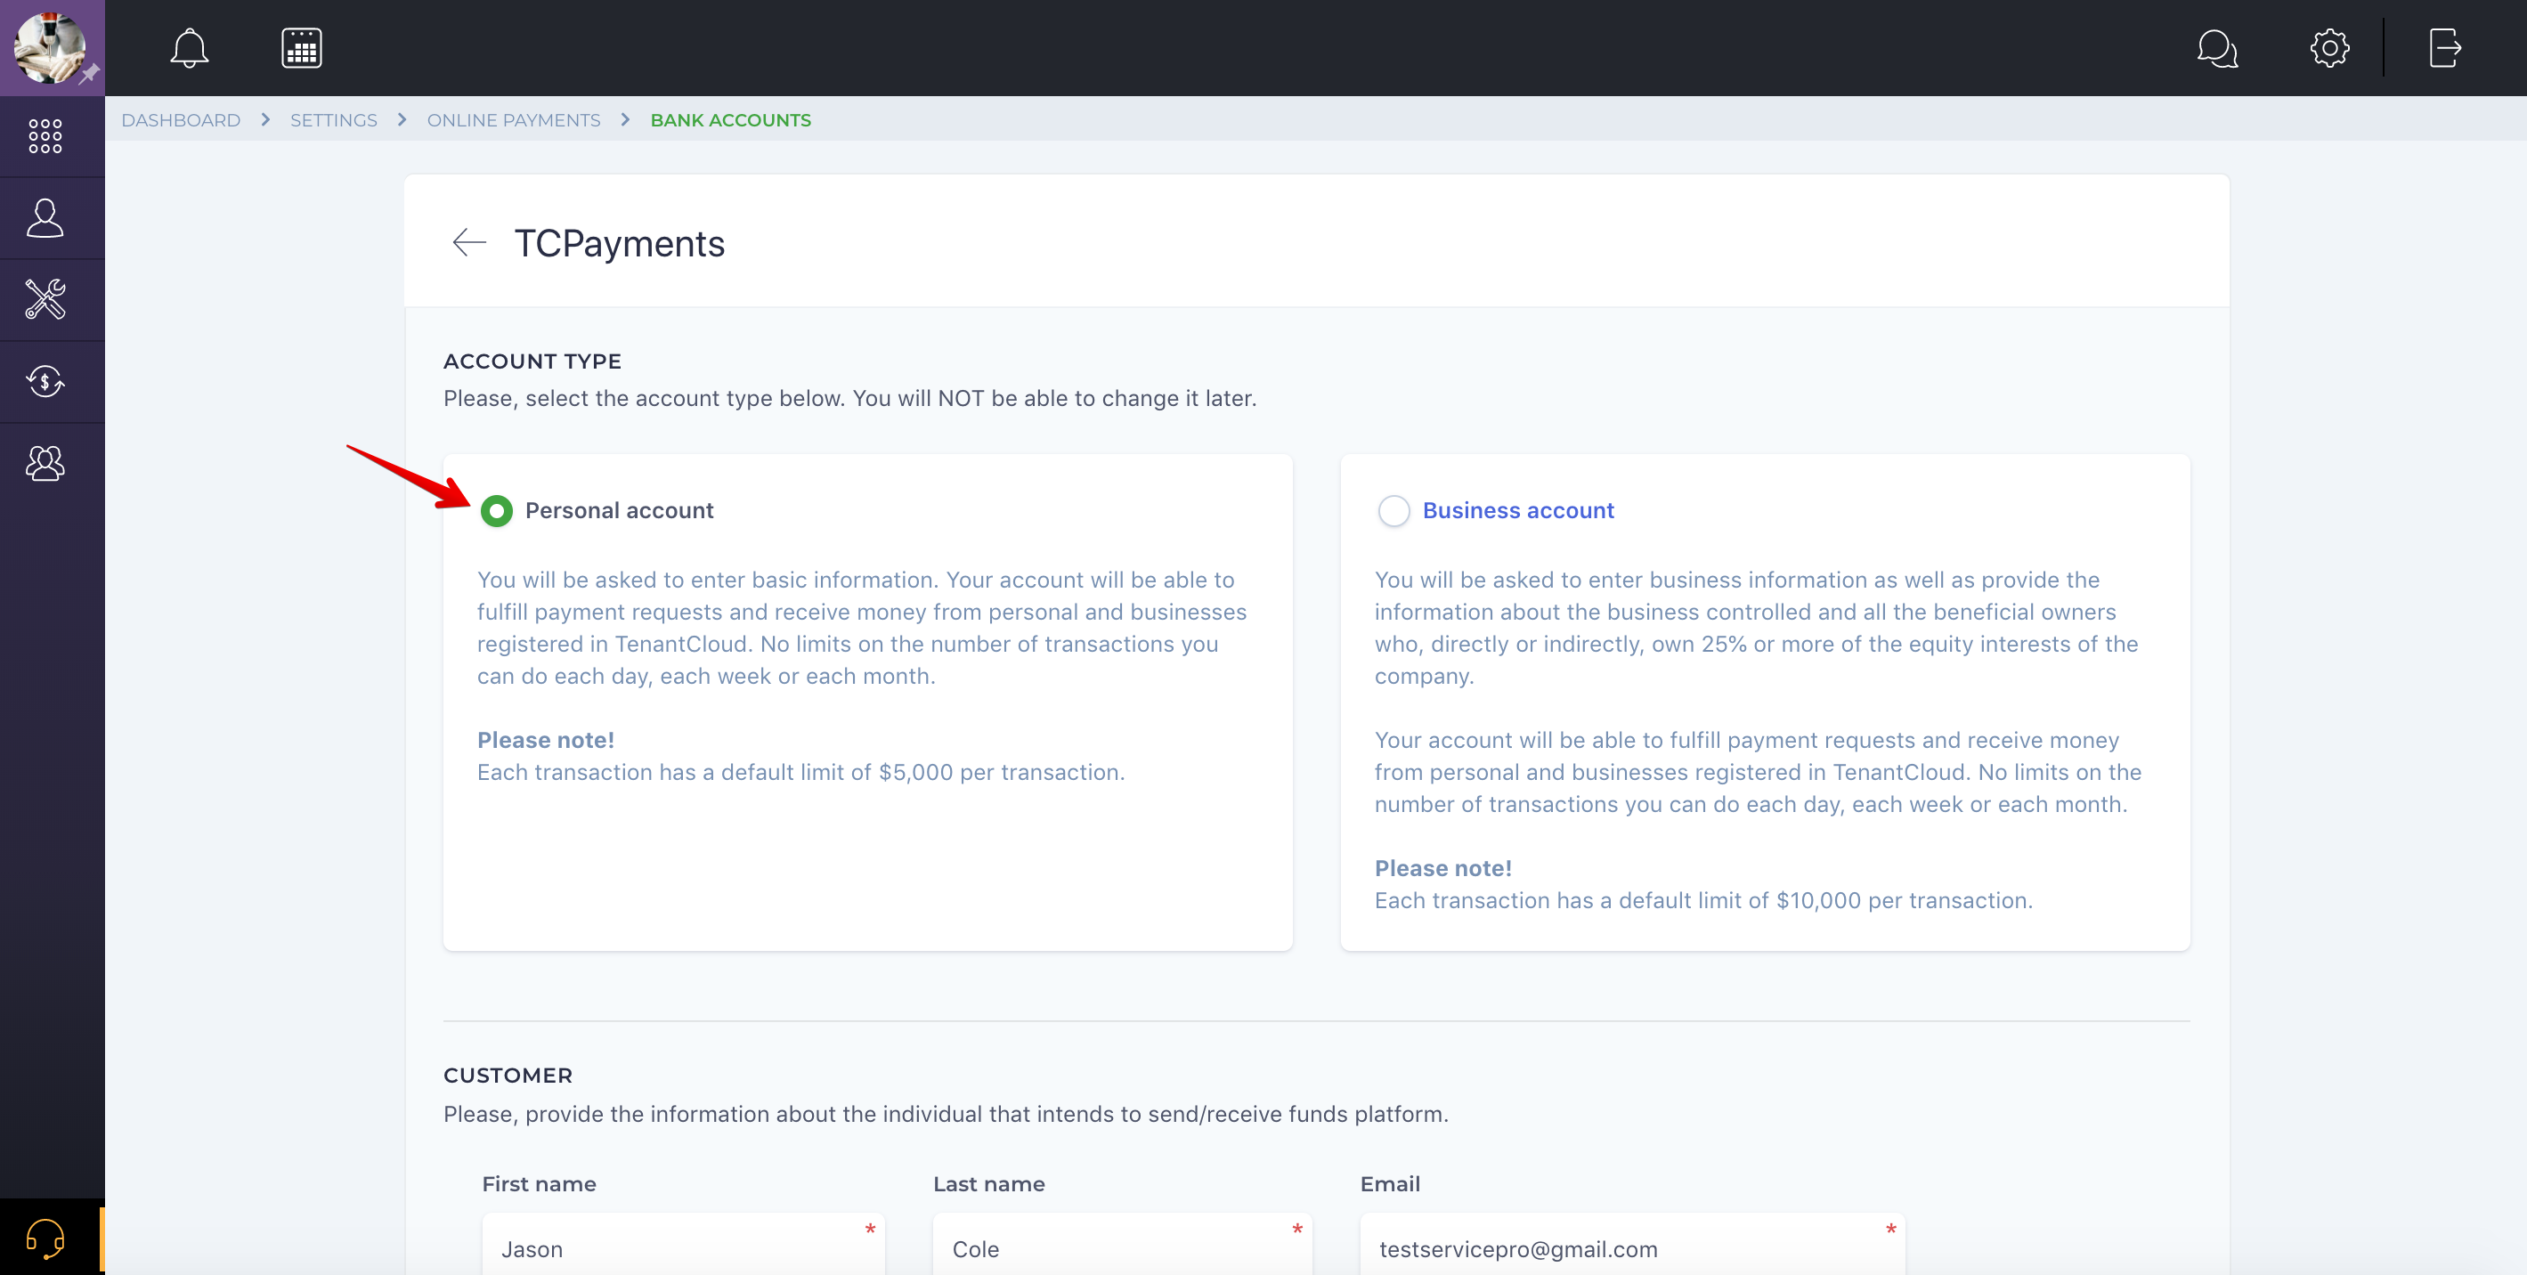This screenshot has width=2527, height=1275.
Task: Open the team members sidebar icon
Action: pos(45,463)
